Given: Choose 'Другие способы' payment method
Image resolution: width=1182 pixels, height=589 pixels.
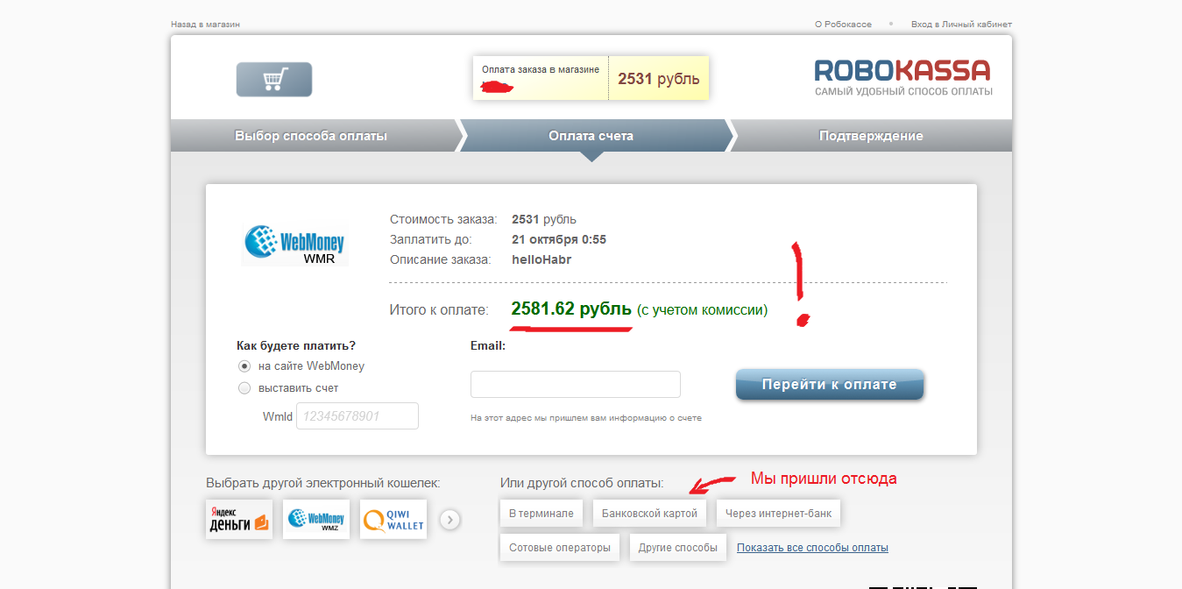Looking at the screenshot, I should [678, 548].
